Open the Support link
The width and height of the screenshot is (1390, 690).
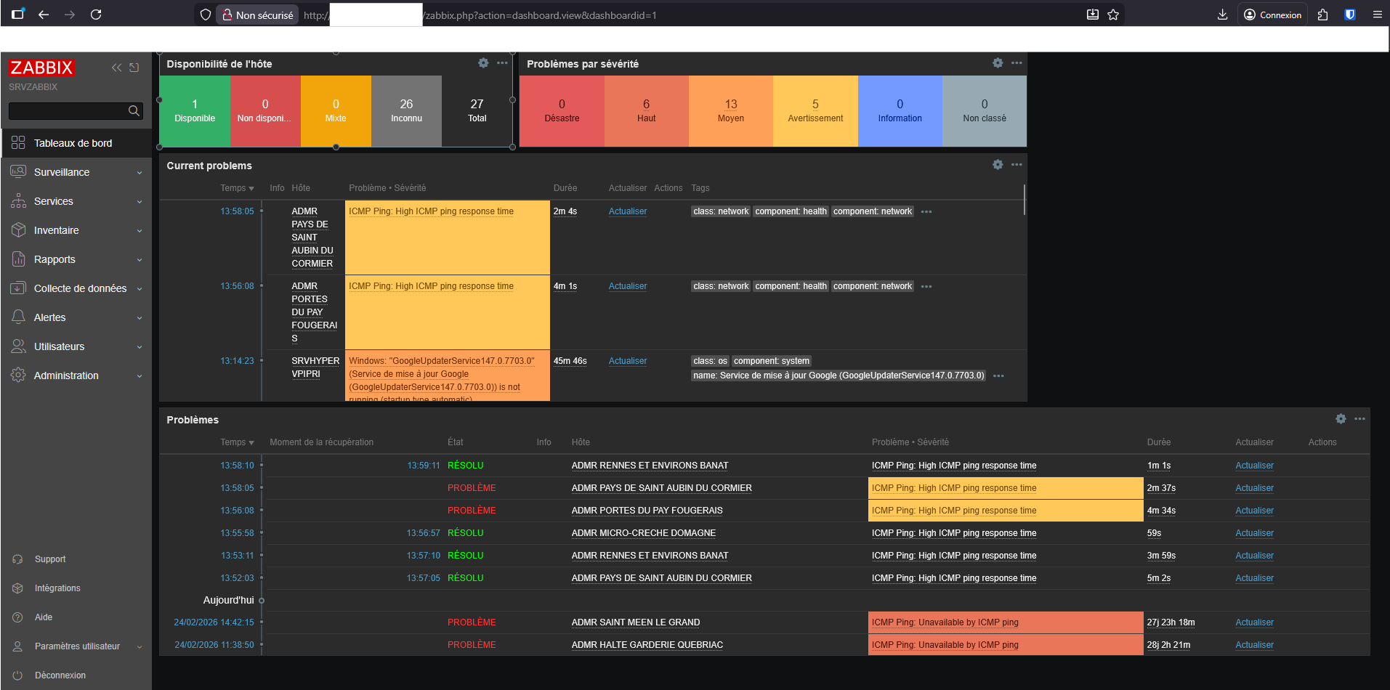(50, 559)
